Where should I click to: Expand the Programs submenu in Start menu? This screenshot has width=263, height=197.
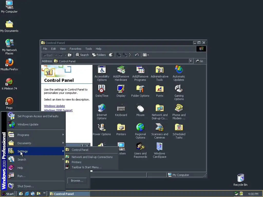(36, 135)
